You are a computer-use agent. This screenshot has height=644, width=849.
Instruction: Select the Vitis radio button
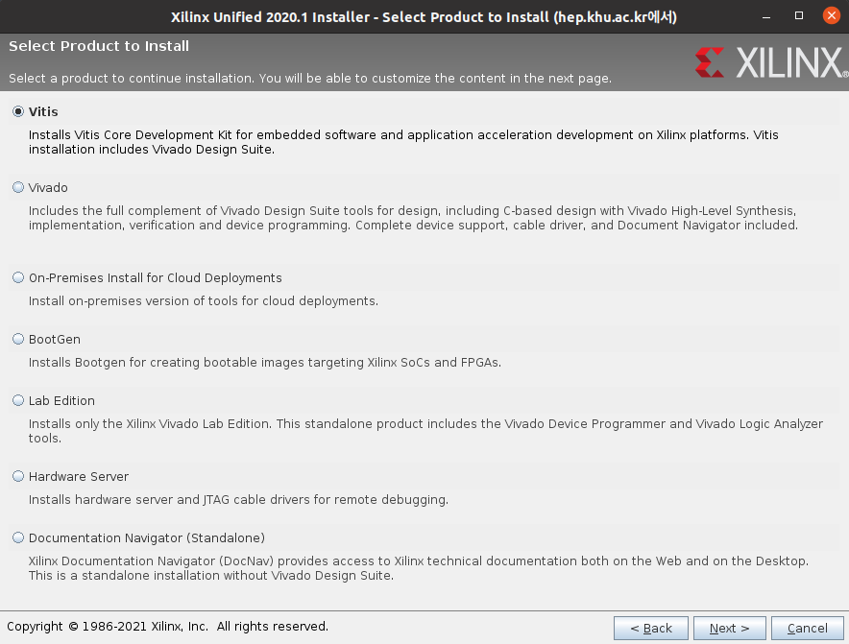[18, 112]
